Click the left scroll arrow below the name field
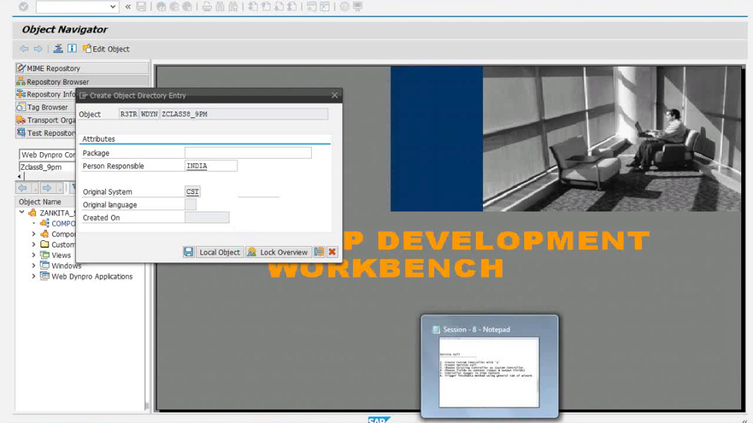This screenshot has width=753, height=423. [x=20, y=176]
